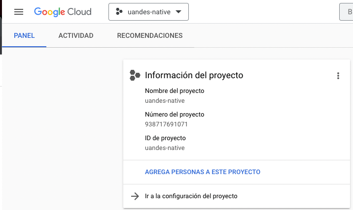Click the partially visible search box at right
Viewport: 353px width, 210px height.
[346, 12]
